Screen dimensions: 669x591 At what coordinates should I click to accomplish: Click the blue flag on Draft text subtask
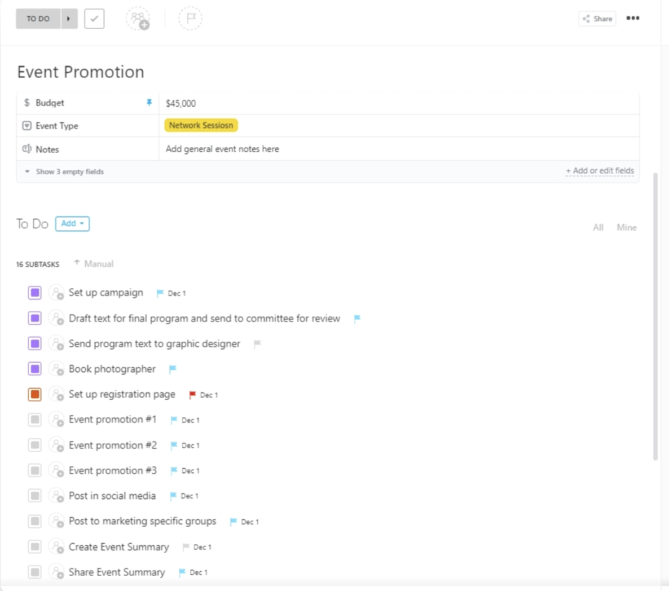coord(357,319)
